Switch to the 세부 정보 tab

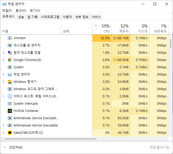[82, 17]
